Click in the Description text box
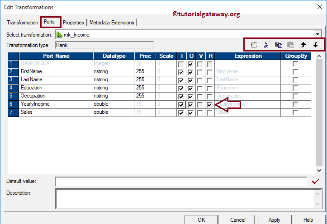Image resolution: width=327 pixels, height=224 pixels. 185,199
